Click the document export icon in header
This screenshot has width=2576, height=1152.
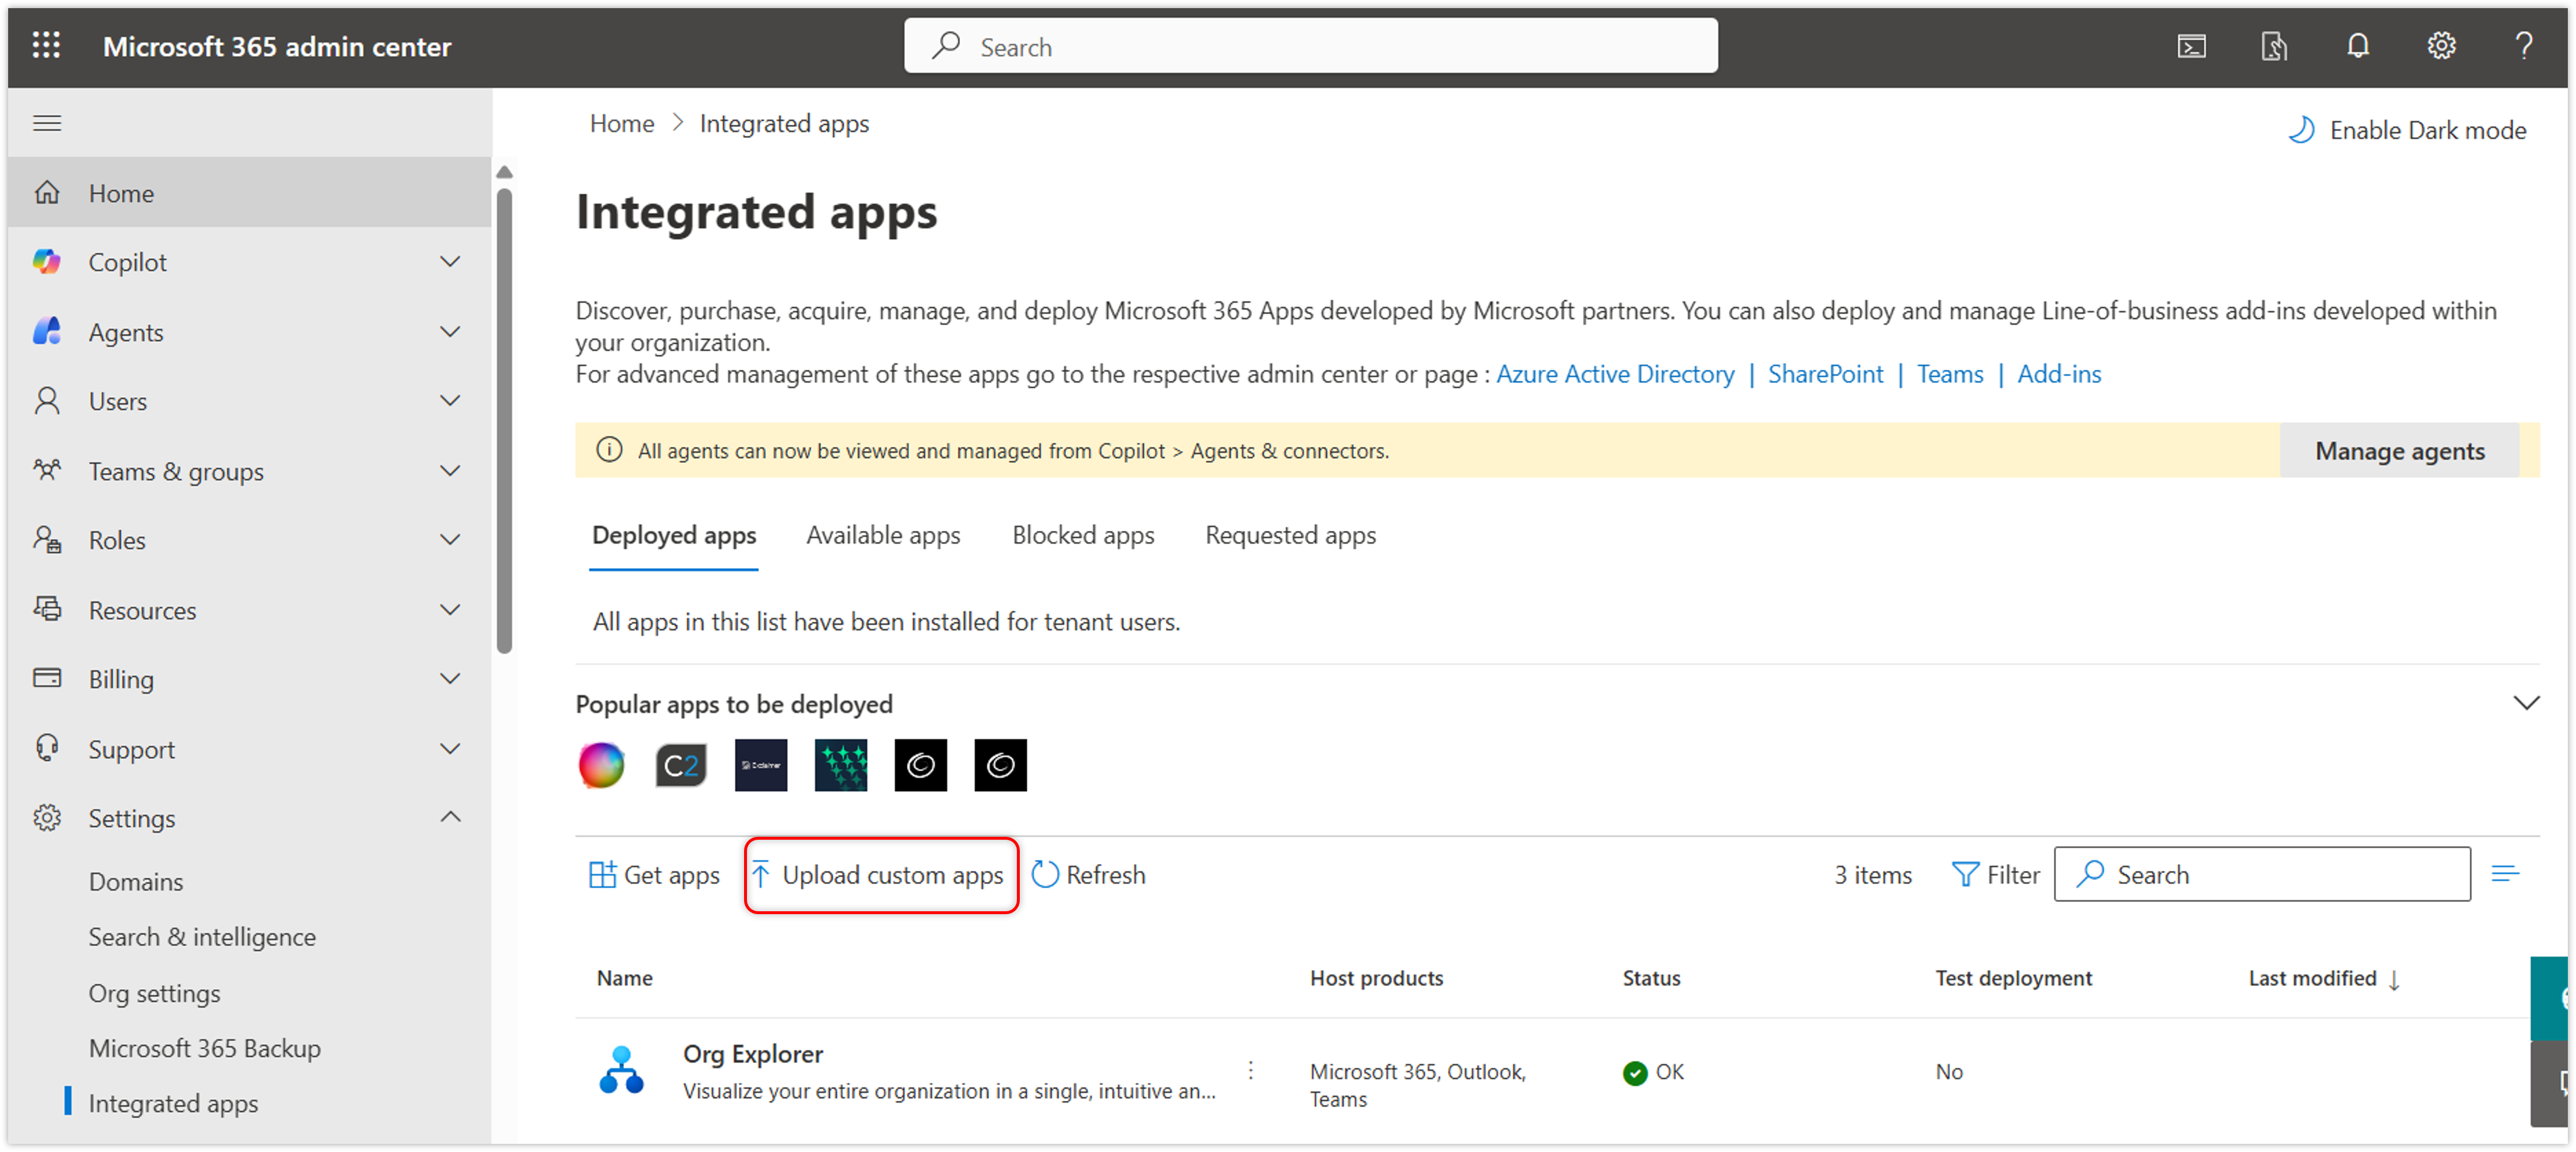2274,46
